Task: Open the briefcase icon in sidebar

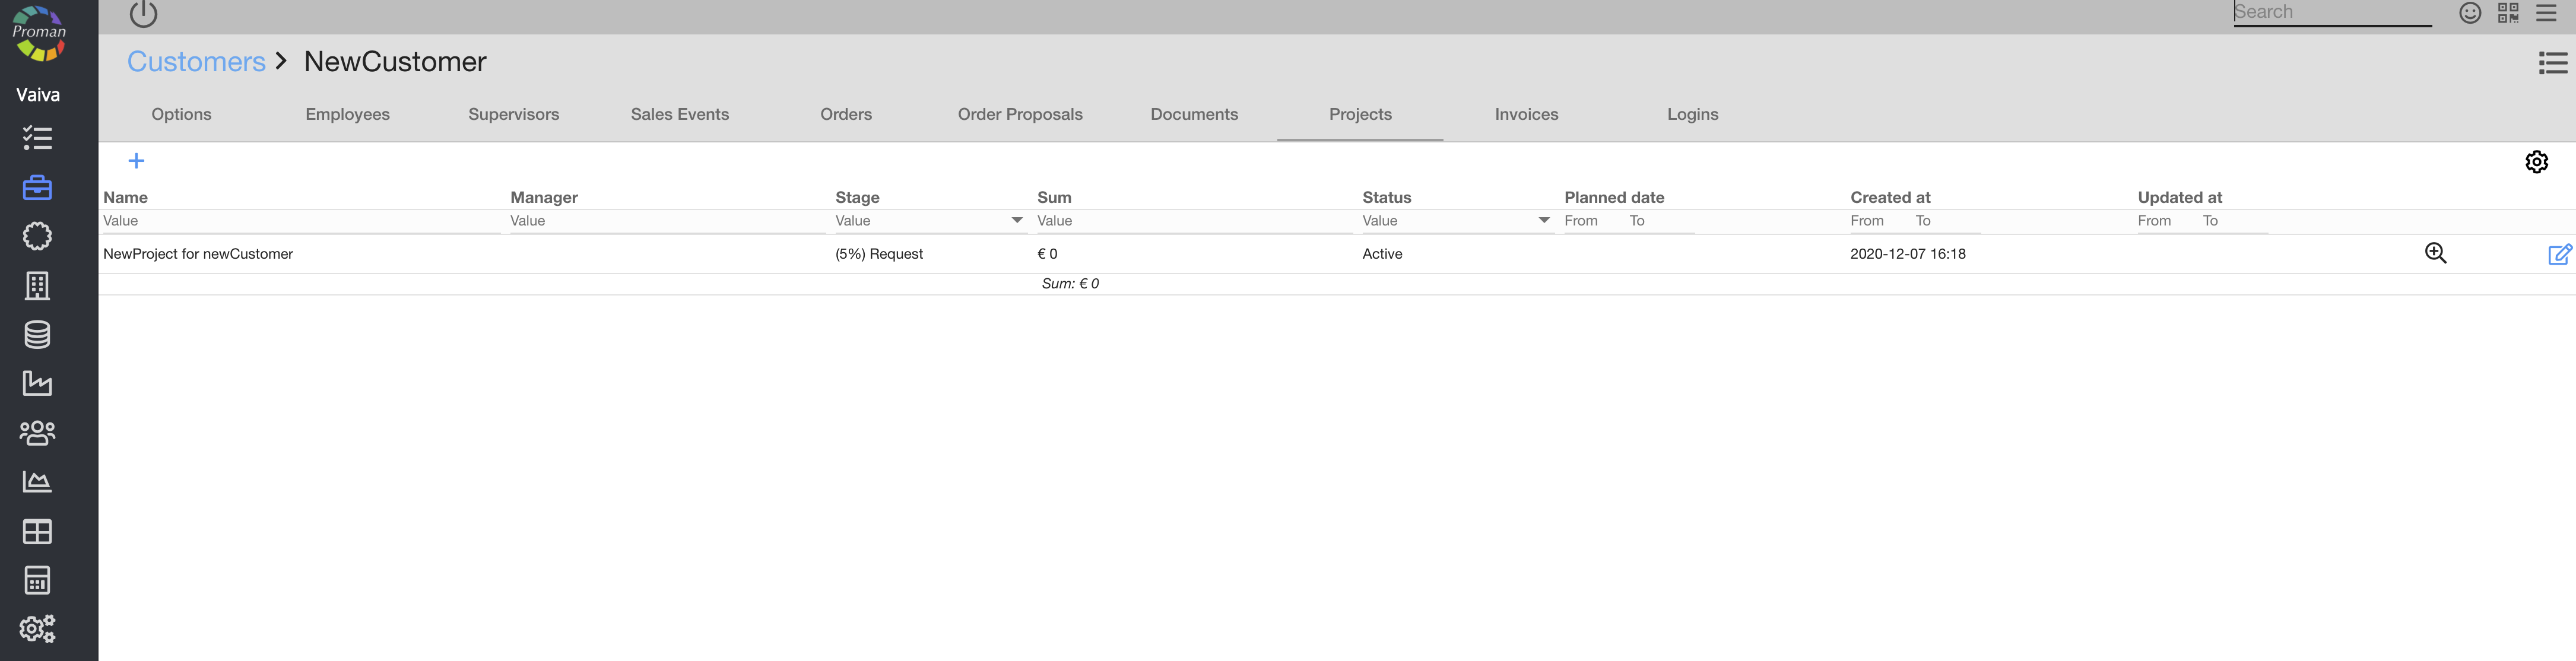Action: coord(37,187)
